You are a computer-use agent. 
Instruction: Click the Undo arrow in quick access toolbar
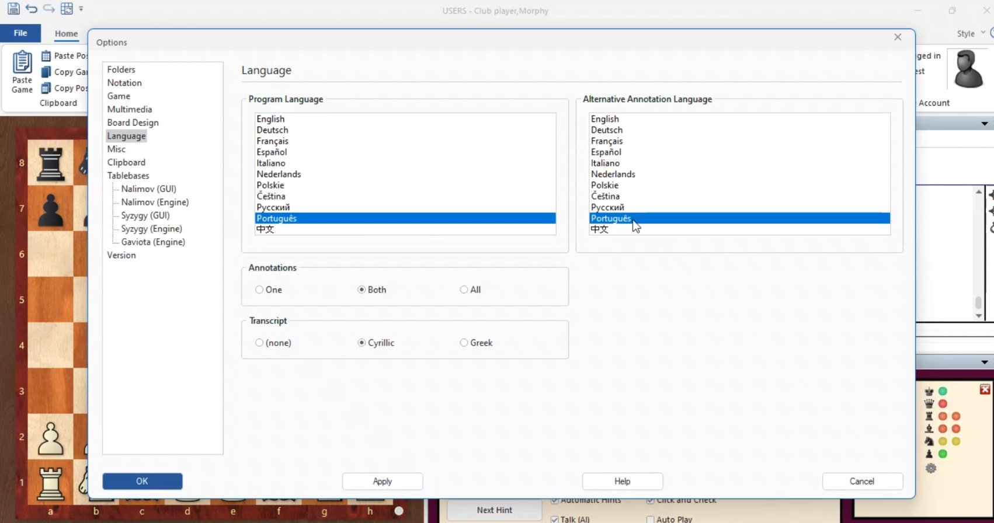point(32,9)
